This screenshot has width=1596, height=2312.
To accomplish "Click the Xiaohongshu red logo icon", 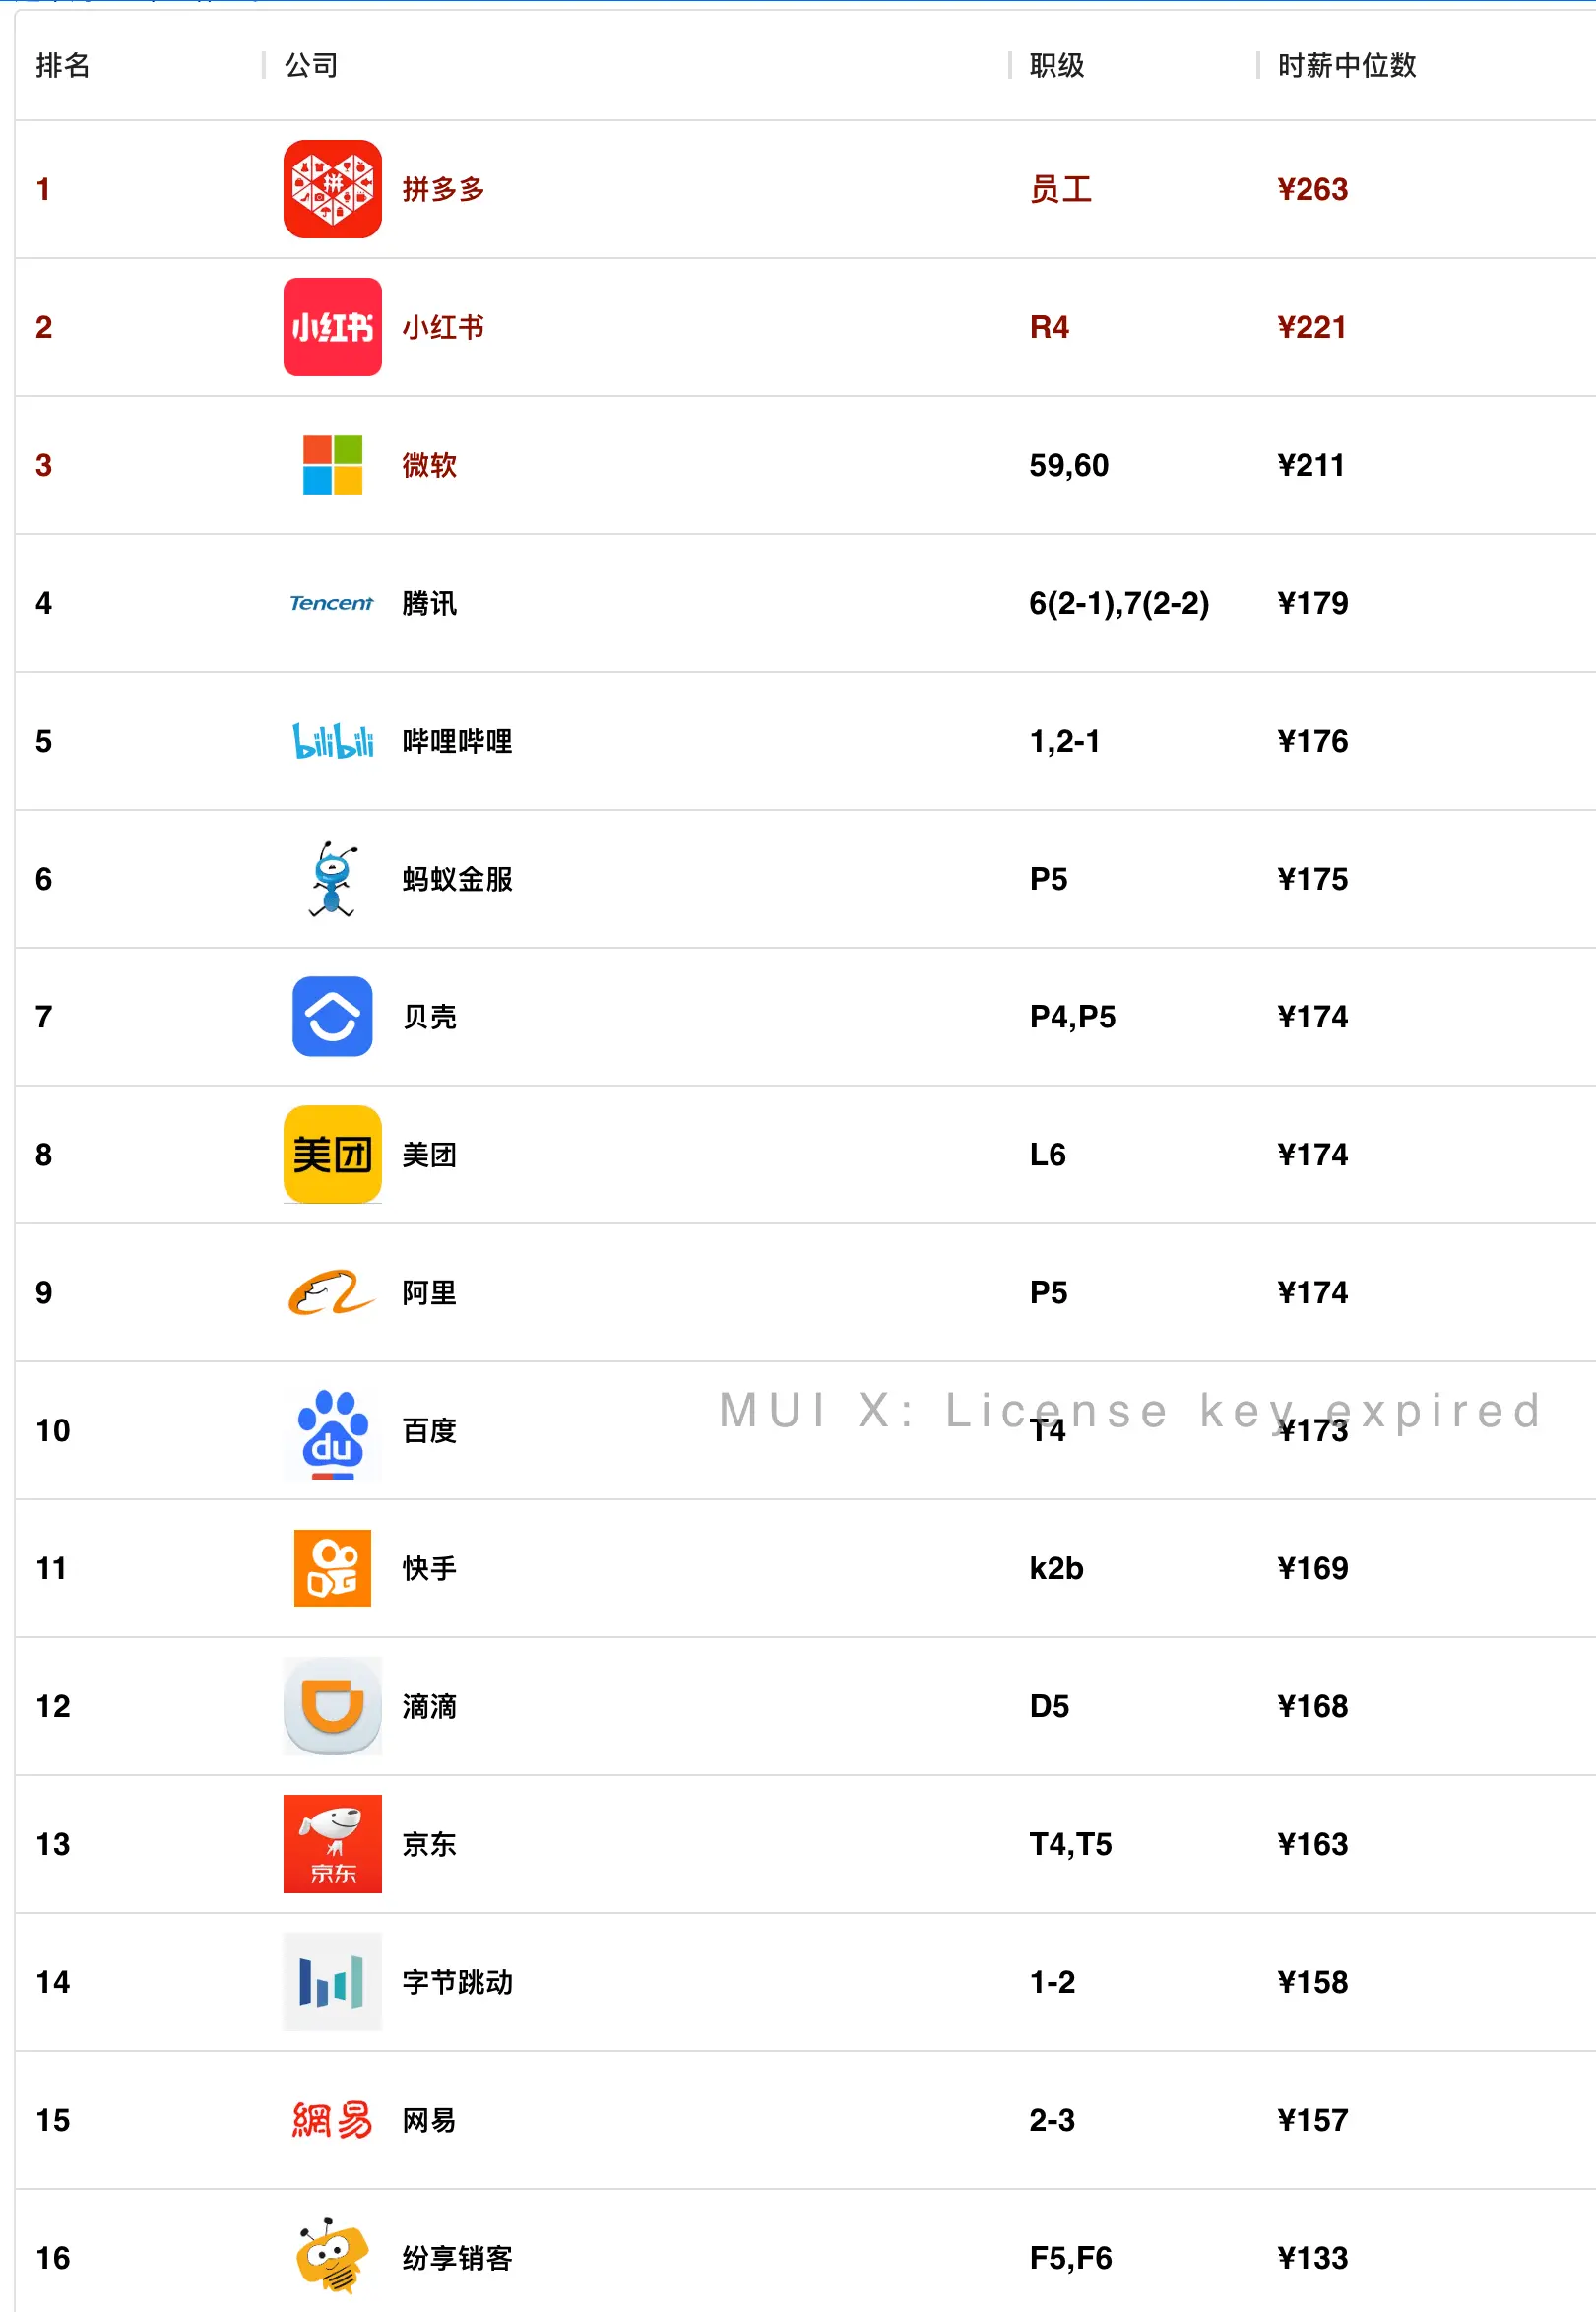I will pyautogui.click(x=332, y=327).
